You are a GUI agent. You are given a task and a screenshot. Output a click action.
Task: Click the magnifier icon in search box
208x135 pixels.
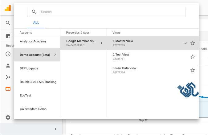[x=34, y=12]
